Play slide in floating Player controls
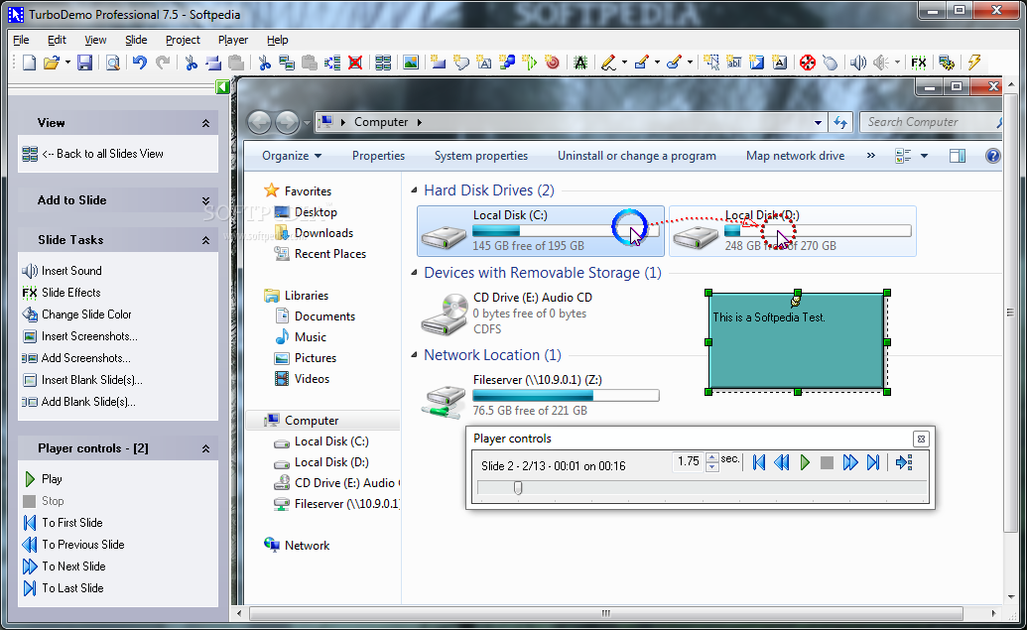This screenshot has width=1027, height=630. [x=805, y=463]
